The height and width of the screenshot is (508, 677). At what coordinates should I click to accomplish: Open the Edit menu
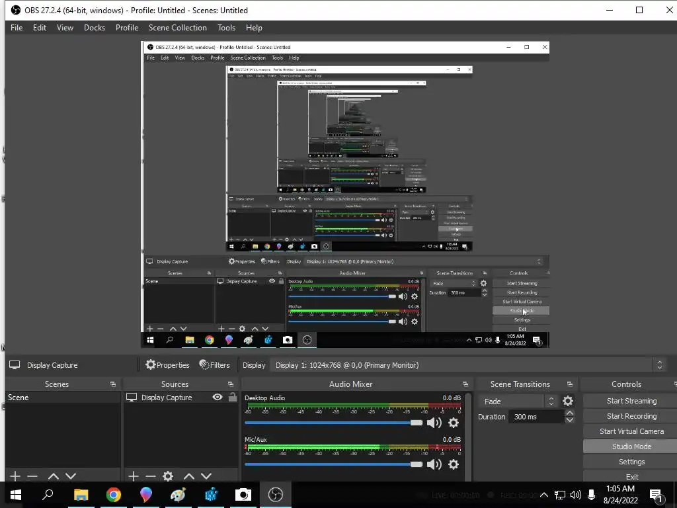(39, 28)
